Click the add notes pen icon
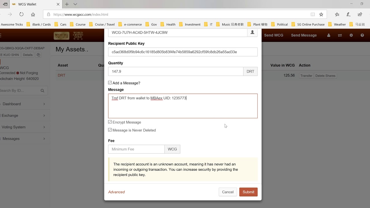This screenshot has width=370, height=208. [x=349, y=14]
